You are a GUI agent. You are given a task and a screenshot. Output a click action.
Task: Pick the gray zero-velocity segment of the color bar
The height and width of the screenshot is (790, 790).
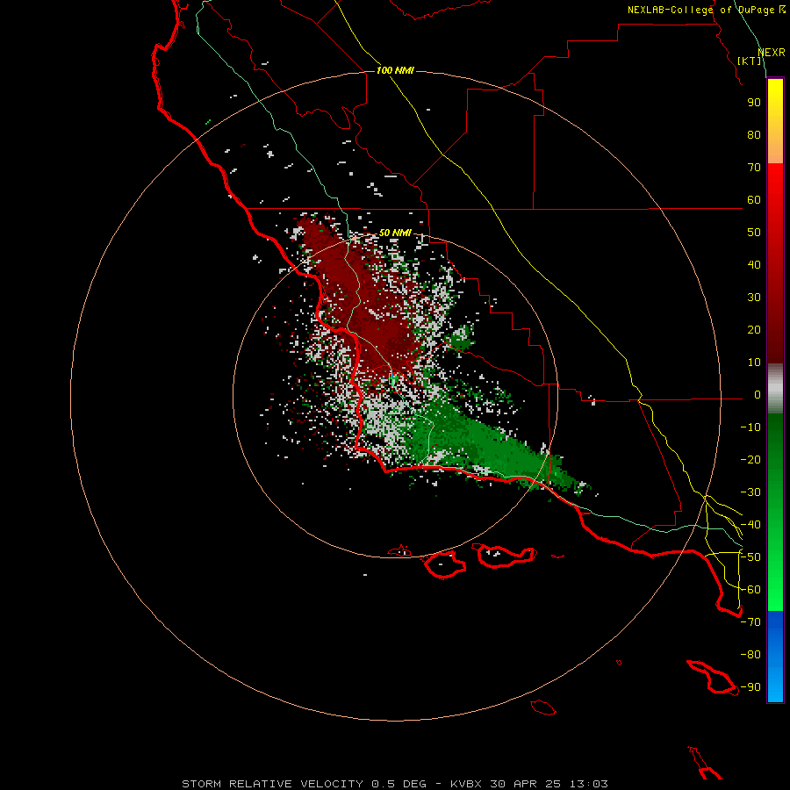point(775,389)
